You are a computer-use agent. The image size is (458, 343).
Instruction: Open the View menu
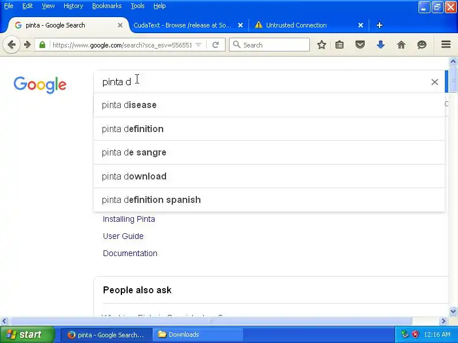[x=48, y=6]
